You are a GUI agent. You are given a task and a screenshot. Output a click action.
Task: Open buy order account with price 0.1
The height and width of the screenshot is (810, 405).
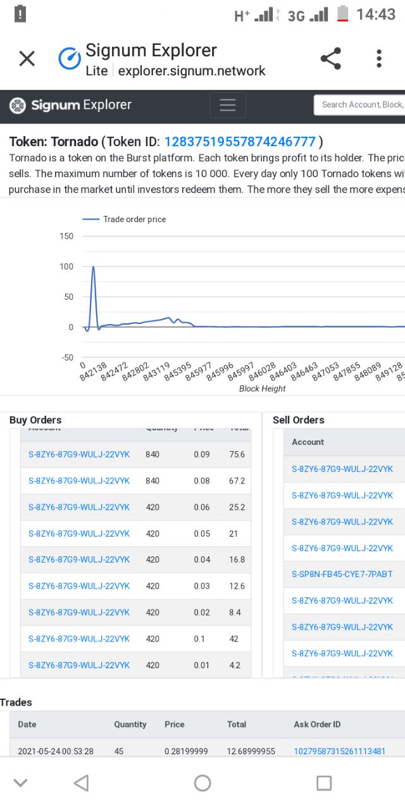click(x=79, y=639)
